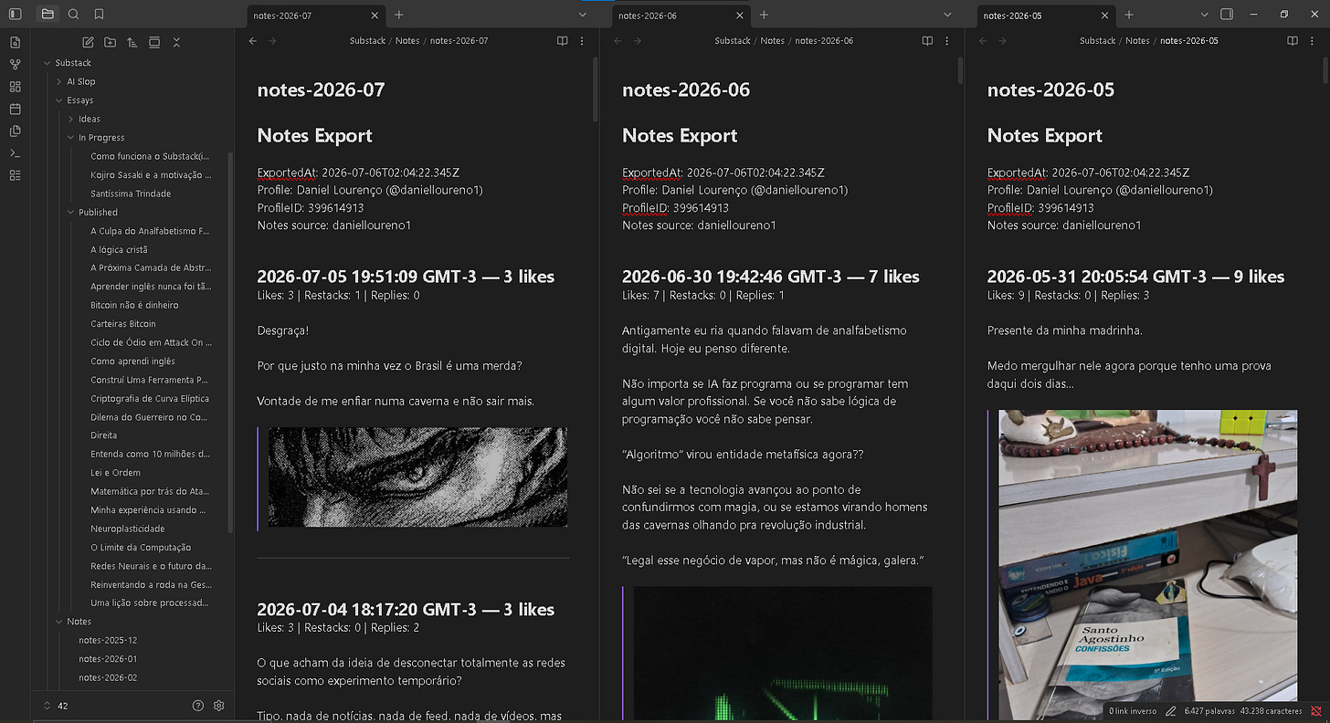Image resolution: width=1330 pixels, height=723 pixels.
Task: Switch to notes-2026-06 tab
Action: 681,16
